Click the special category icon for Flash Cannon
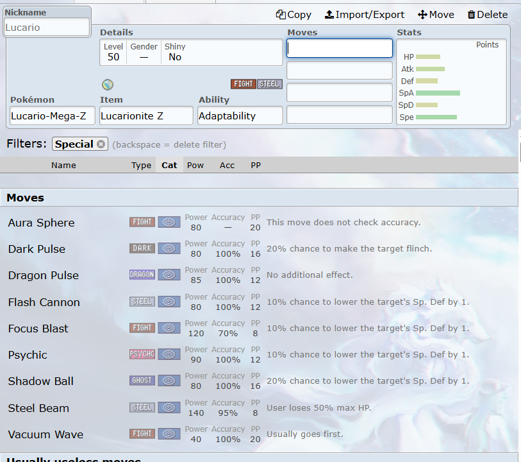 point(169,302)
